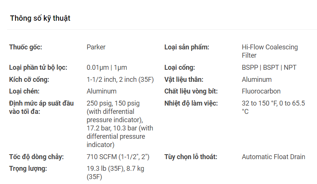Click the "Thông số kỹ thuật" heading
The height and width of the screenshot is (184, 317).
click(x=40, y=18)
